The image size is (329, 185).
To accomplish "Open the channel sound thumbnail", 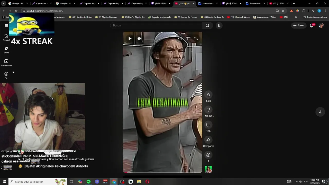I will coord(208,169).
